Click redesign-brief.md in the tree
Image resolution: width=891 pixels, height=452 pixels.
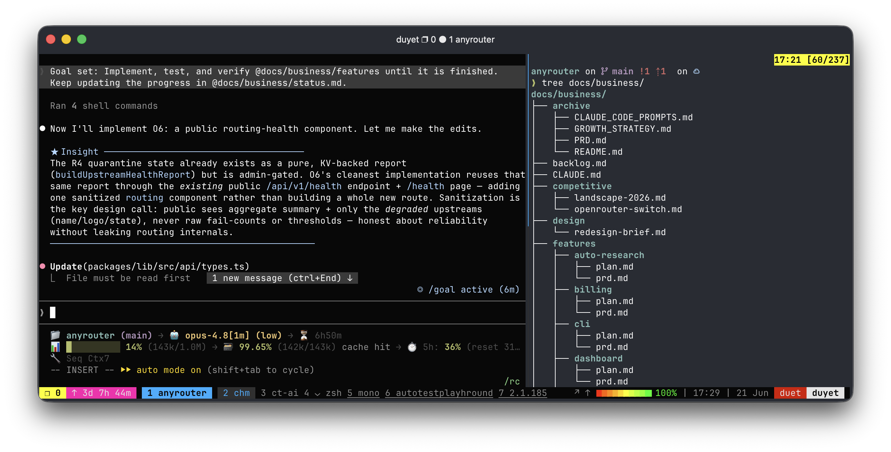click(620, 232)
